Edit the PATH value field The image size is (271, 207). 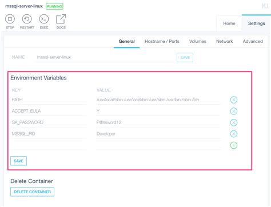coord(158,99)
